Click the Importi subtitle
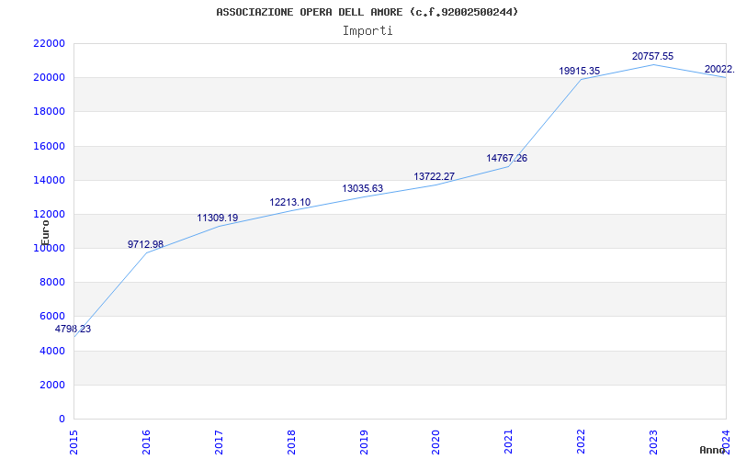The height and width of the screenshot is (459, 735). [x=367, y=31]
